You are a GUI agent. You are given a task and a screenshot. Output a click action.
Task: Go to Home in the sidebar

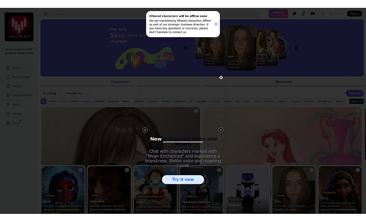[x=19, y=68]
